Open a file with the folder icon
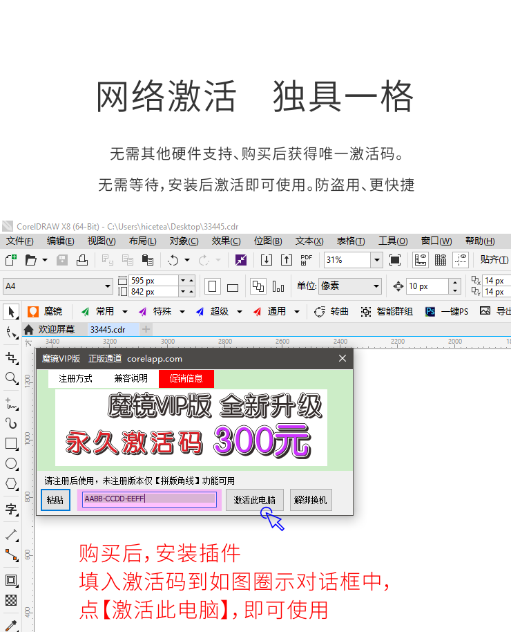The height and width of the screenshot is (641, 511). click(x=30, y=260)
